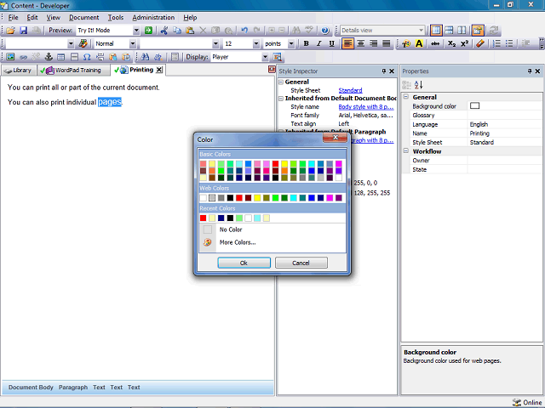Click the Underline formatting icon
The height and width of the screenshot is (408, 545).
(330, 43)
